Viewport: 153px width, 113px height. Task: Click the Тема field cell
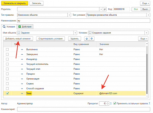[29, 93]
